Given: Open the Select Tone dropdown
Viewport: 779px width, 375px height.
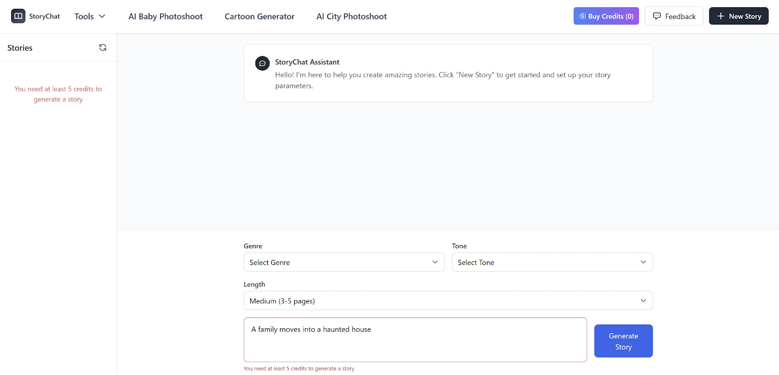Looking at the screenshot, I should click(552, 262).
